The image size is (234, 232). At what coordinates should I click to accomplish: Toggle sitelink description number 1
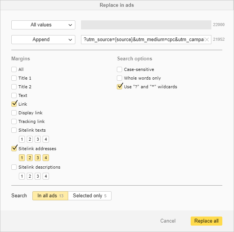tap(22, 176)
